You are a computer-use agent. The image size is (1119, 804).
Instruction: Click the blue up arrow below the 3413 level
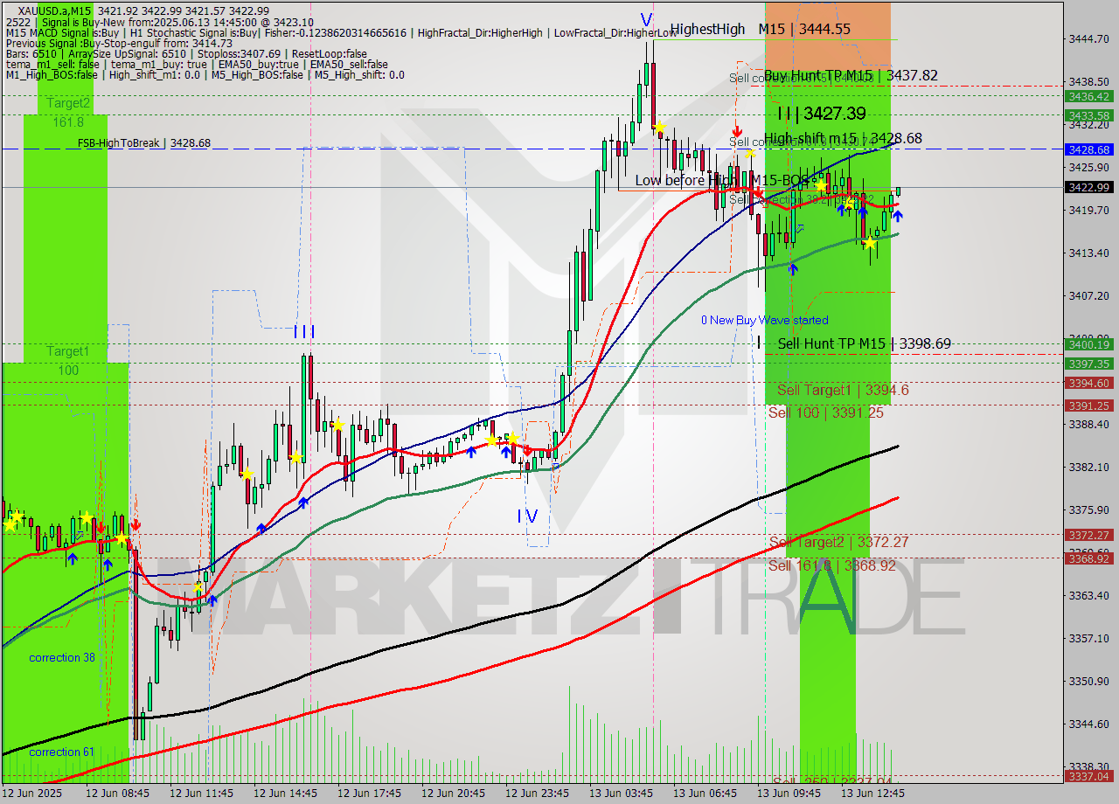(x=791, y=269)
